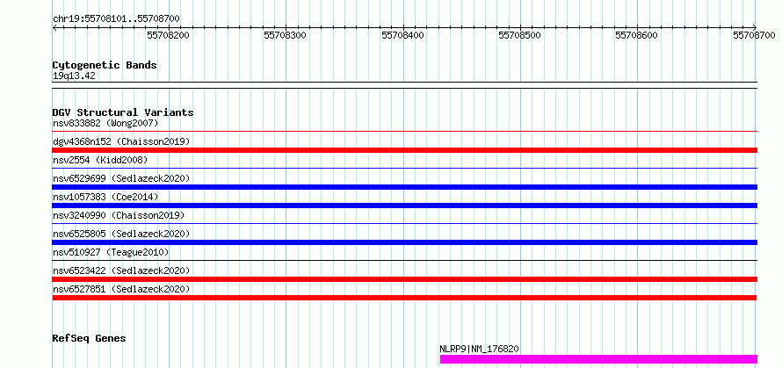
Task: Open gene label NLRP9|NM_176820
Action: tap(479, 349)
